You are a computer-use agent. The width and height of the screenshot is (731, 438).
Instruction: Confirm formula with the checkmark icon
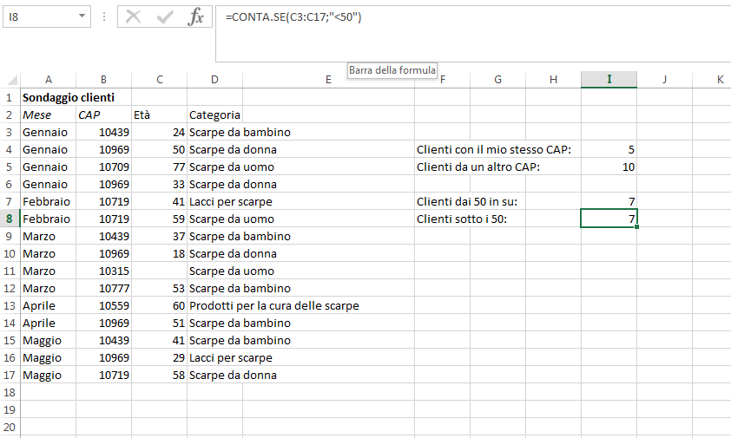(165, 17)
